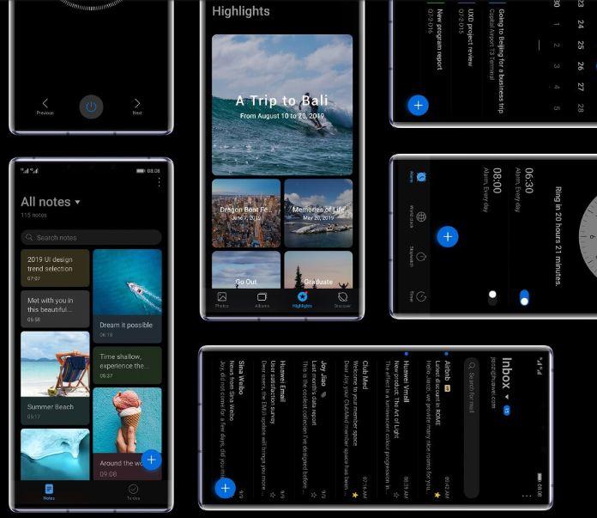Open the Time shallow, experience the note

click(127, 365)
